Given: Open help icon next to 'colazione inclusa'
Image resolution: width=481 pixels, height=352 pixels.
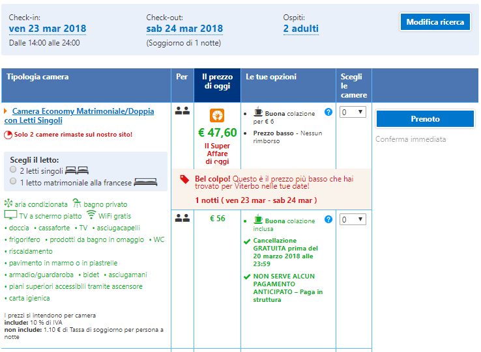Looking at the screenshot, I should tap(328, 219).
